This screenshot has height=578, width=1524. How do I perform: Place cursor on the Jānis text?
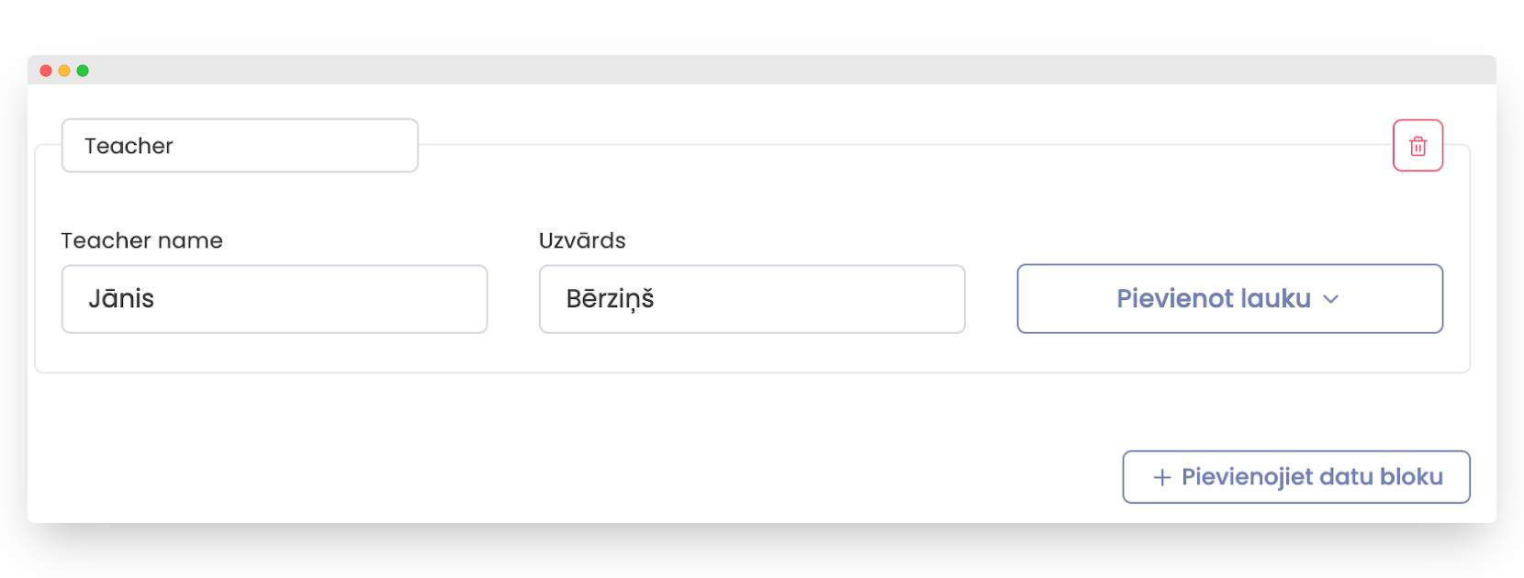[121, 299]
